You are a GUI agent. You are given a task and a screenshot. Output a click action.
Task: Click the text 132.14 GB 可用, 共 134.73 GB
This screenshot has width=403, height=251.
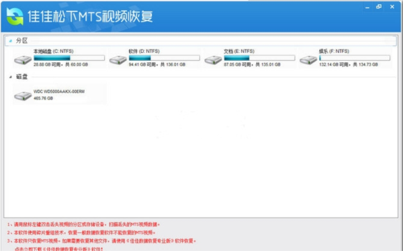tap(349, 64)
